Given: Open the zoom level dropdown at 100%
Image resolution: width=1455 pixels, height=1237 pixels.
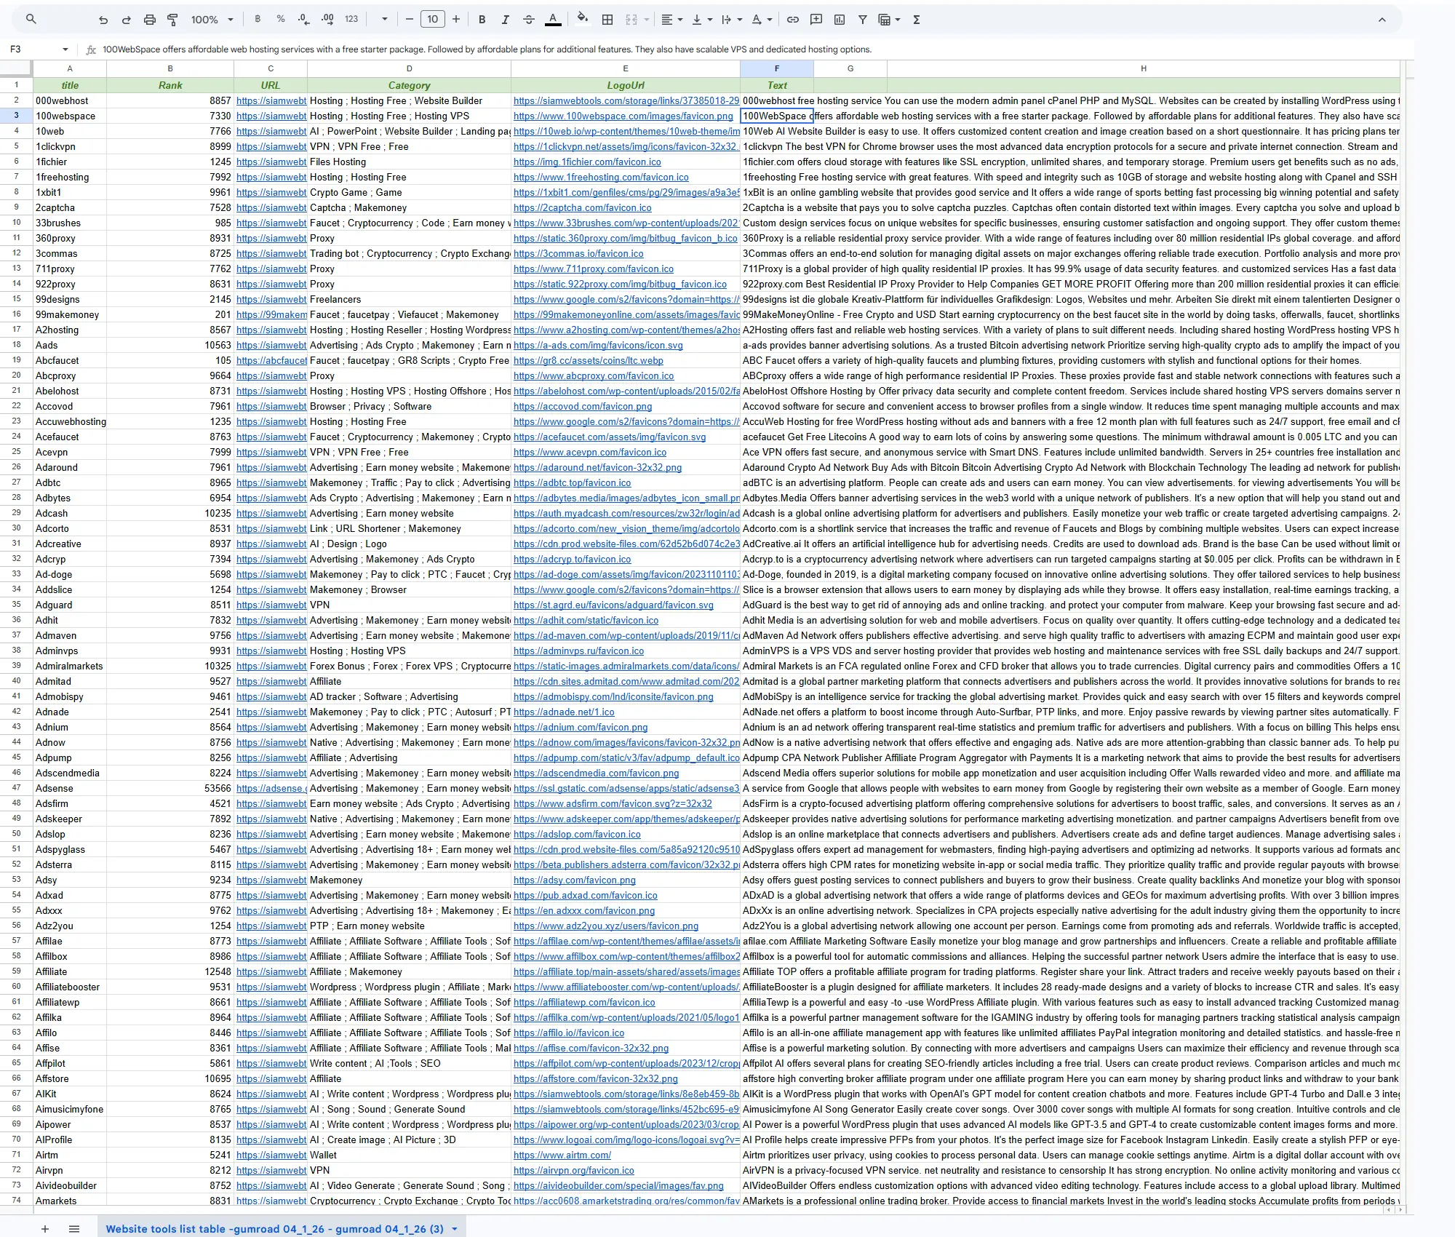Looking at the screenshot, I should tap(212, 20).
